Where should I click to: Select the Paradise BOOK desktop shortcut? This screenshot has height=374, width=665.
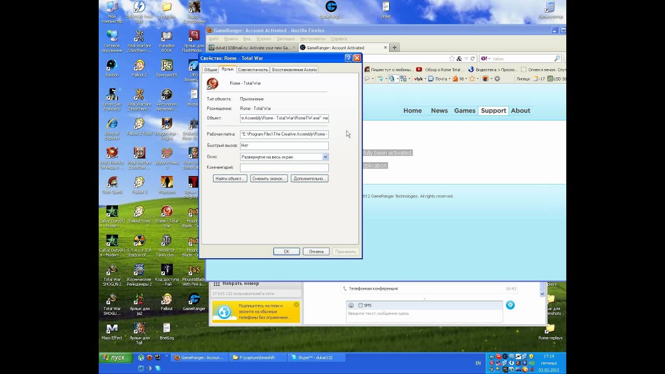pyautogui.click(x=167, y=41)
